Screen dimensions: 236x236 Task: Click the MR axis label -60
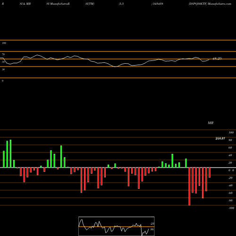click(230, 193)
